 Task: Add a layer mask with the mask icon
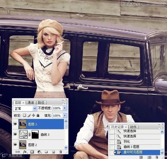point(32,152)
